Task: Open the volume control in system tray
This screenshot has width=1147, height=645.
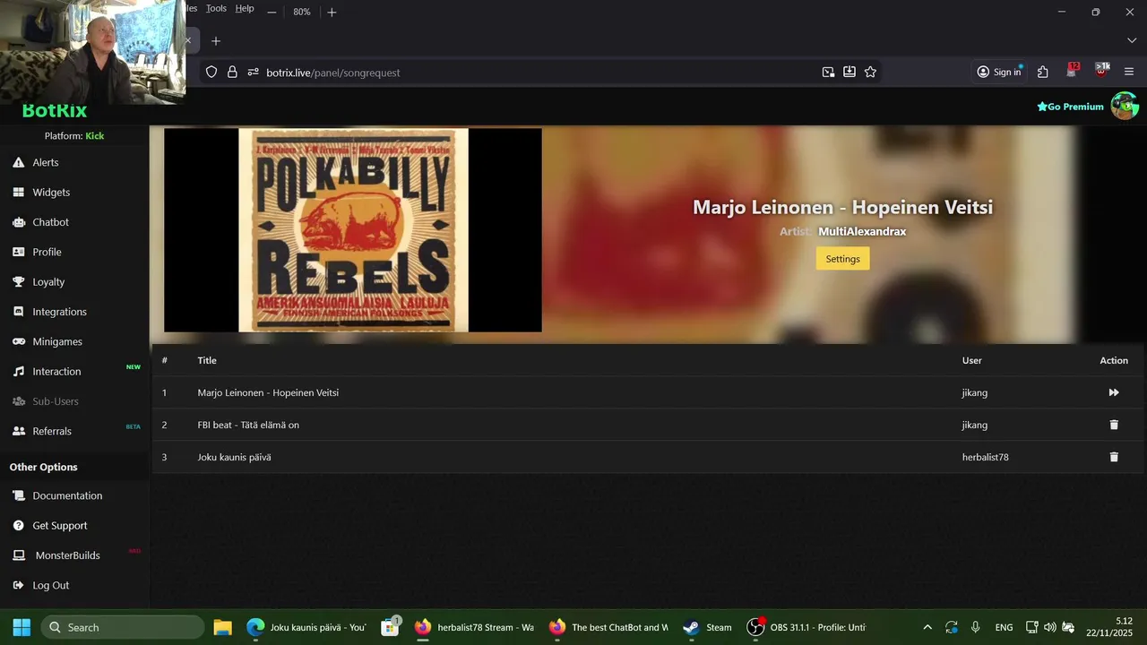Action: coord(1049,627)
